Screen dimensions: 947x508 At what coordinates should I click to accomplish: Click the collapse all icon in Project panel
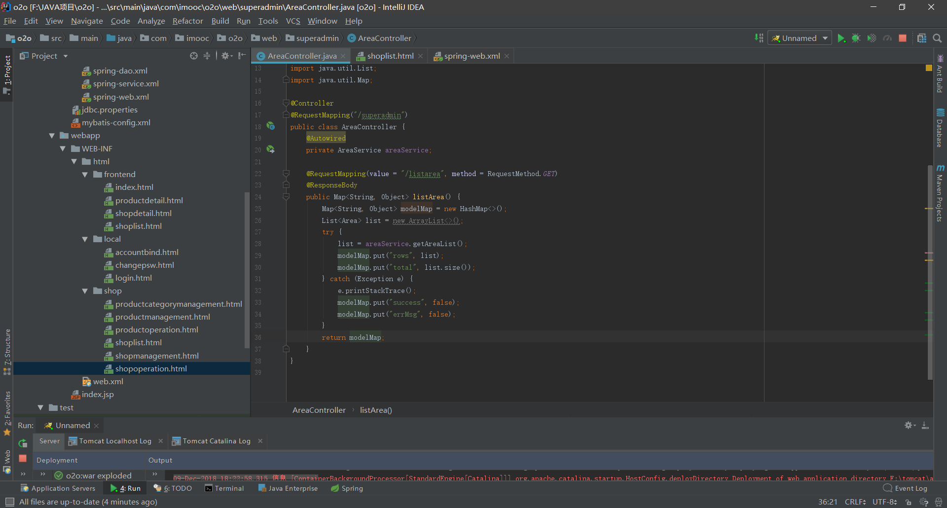(x=207, y=56)
